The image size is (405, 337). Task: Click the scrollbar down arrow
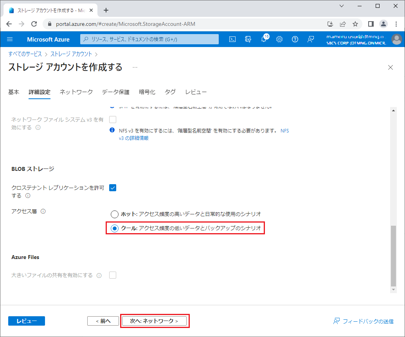(x=393, y=290)
